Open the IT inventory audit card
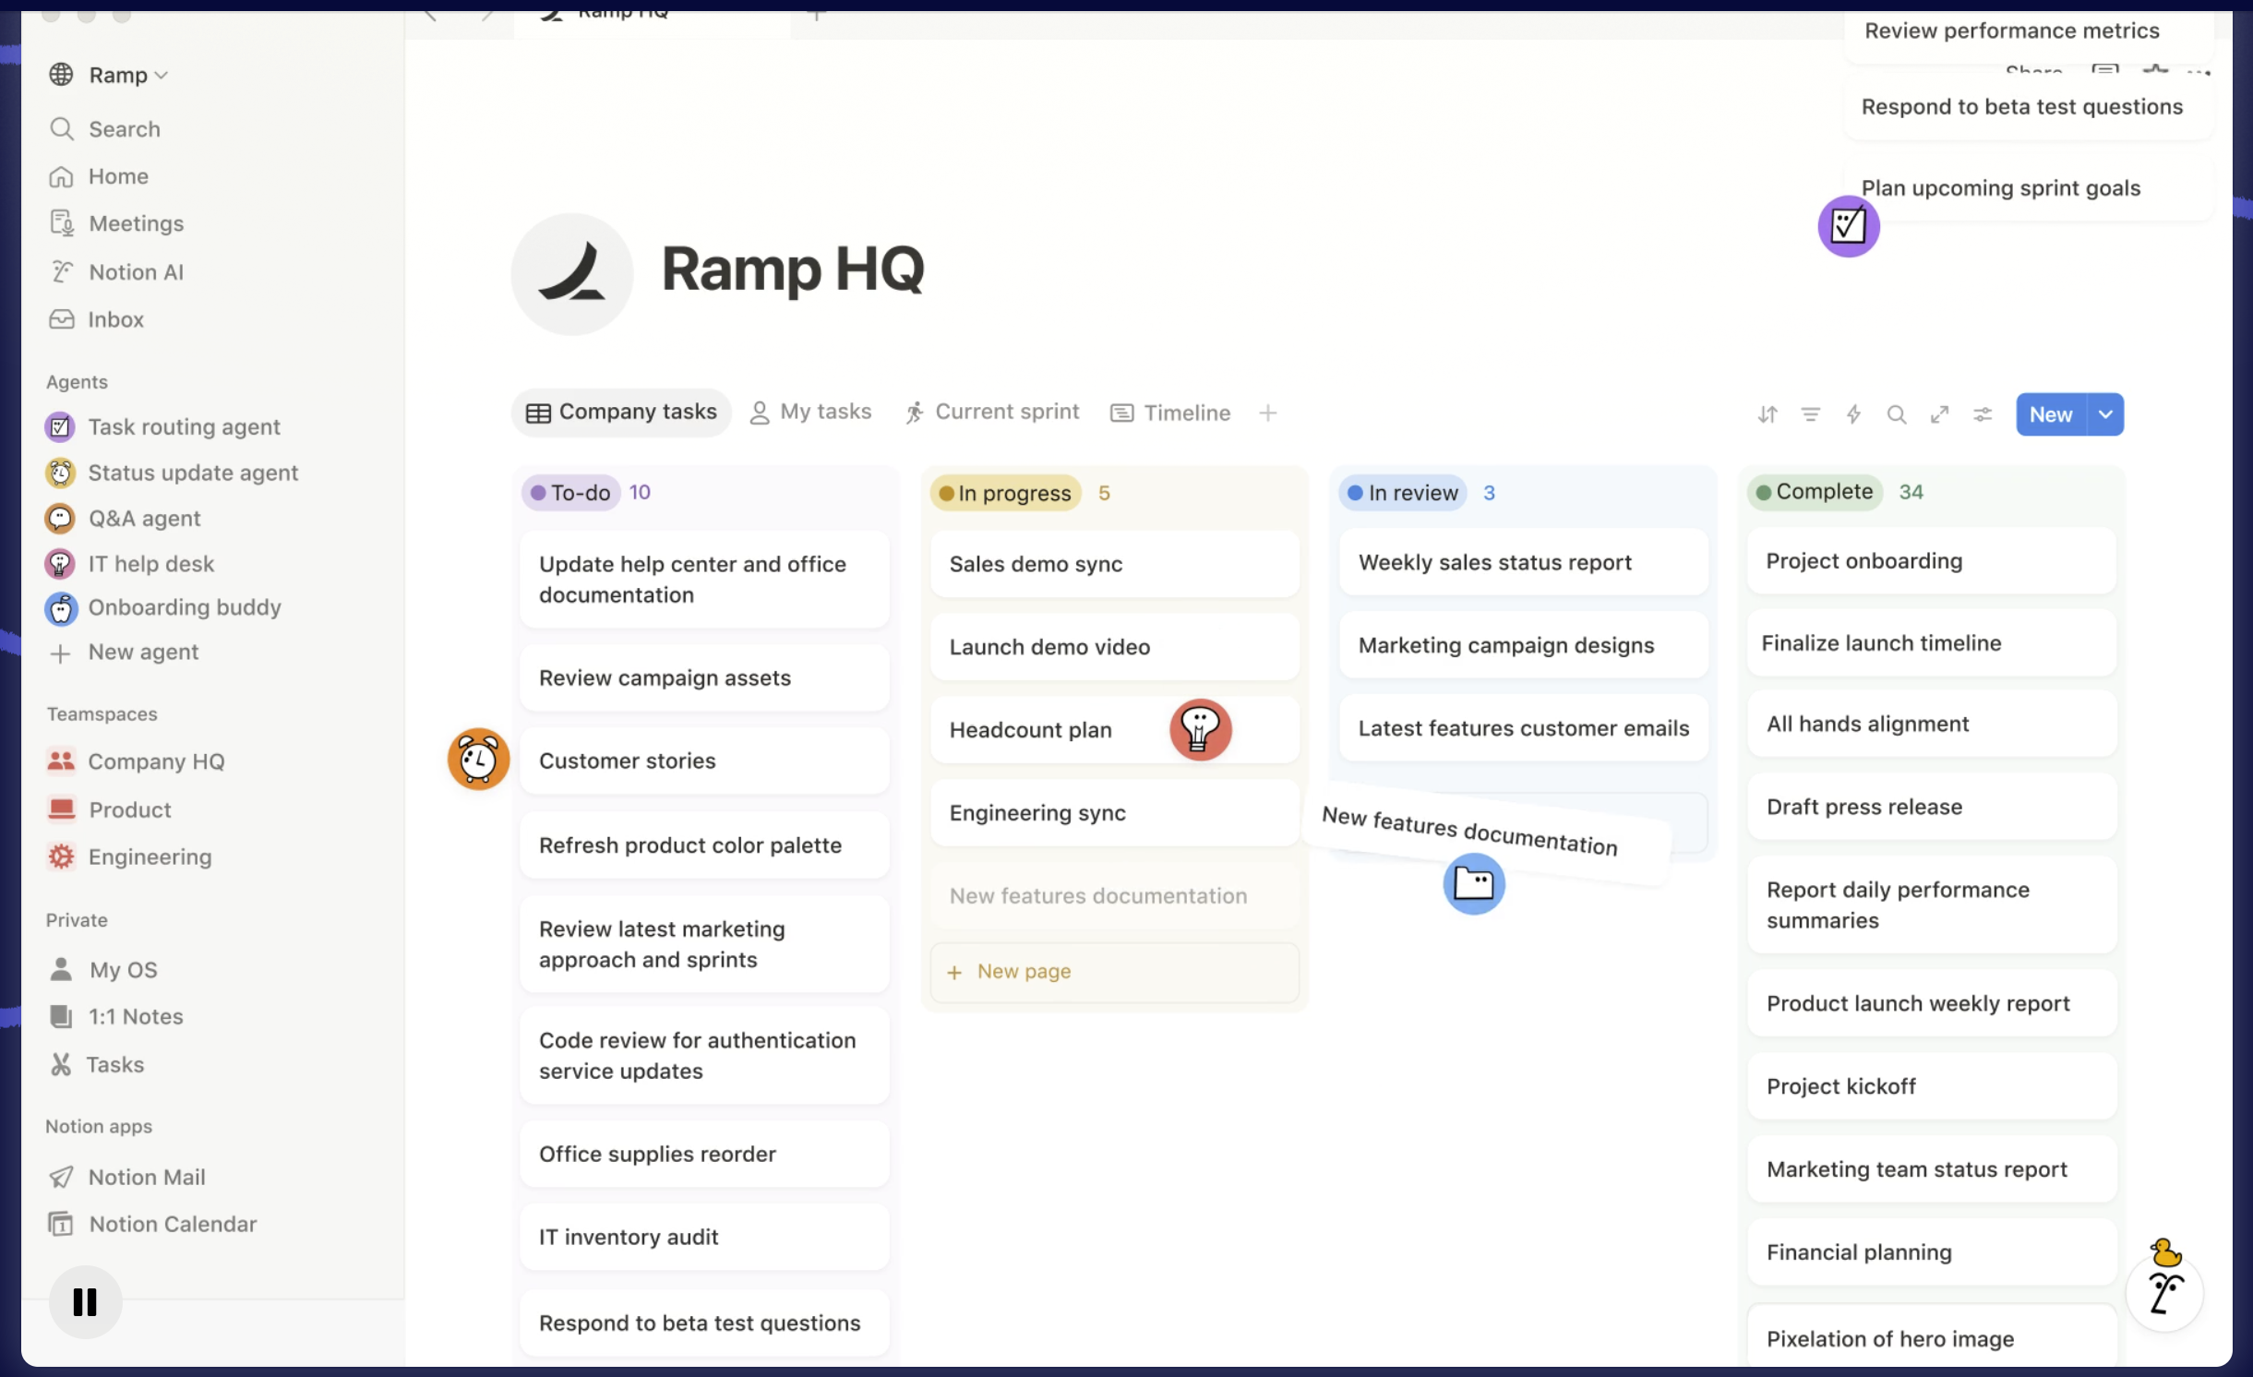This screenshot has height=1377, width=2253. pos(705,1238)
